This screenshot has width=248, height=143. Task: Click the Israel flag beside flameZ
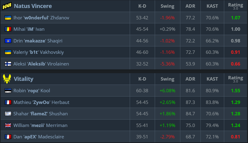click(8, 114)
